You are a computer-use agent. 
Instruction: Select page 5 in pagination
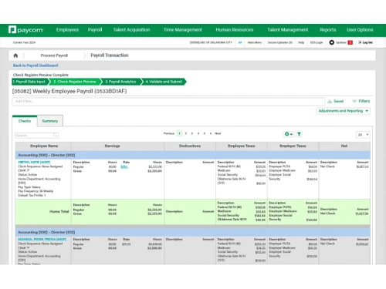pyautogui.click(x=205, y=133)
